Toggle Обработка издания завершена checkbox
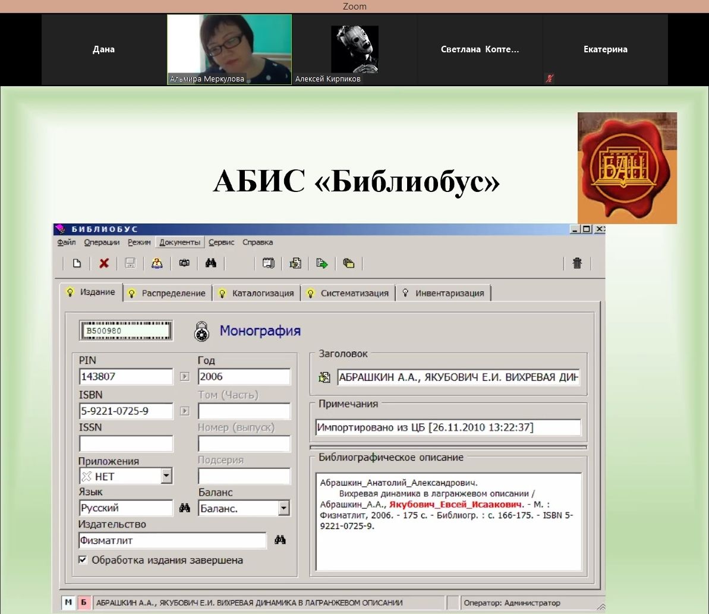 point(83,560)
